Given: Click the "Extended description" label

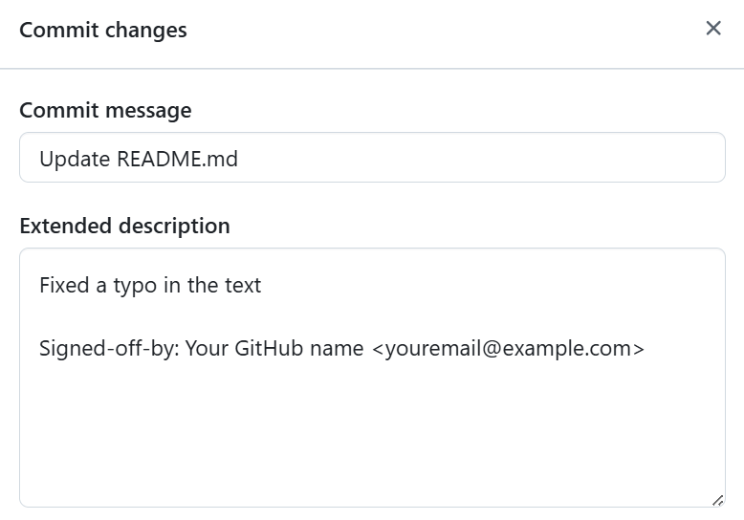Looking at the screenshot, I should pyautogui.click(x=124, y=226).
